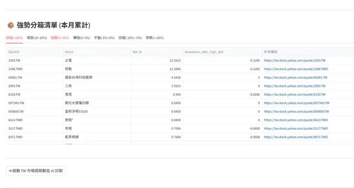Open the 平盤(-5%~0%) tab
This screenshot has height=188, width=354.
tap(104, 38)
